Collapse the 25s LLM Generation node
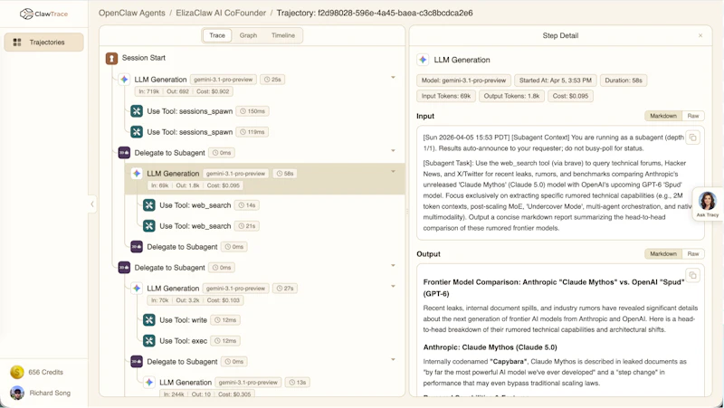Screen dimensions: 724x408 point(393,78)
